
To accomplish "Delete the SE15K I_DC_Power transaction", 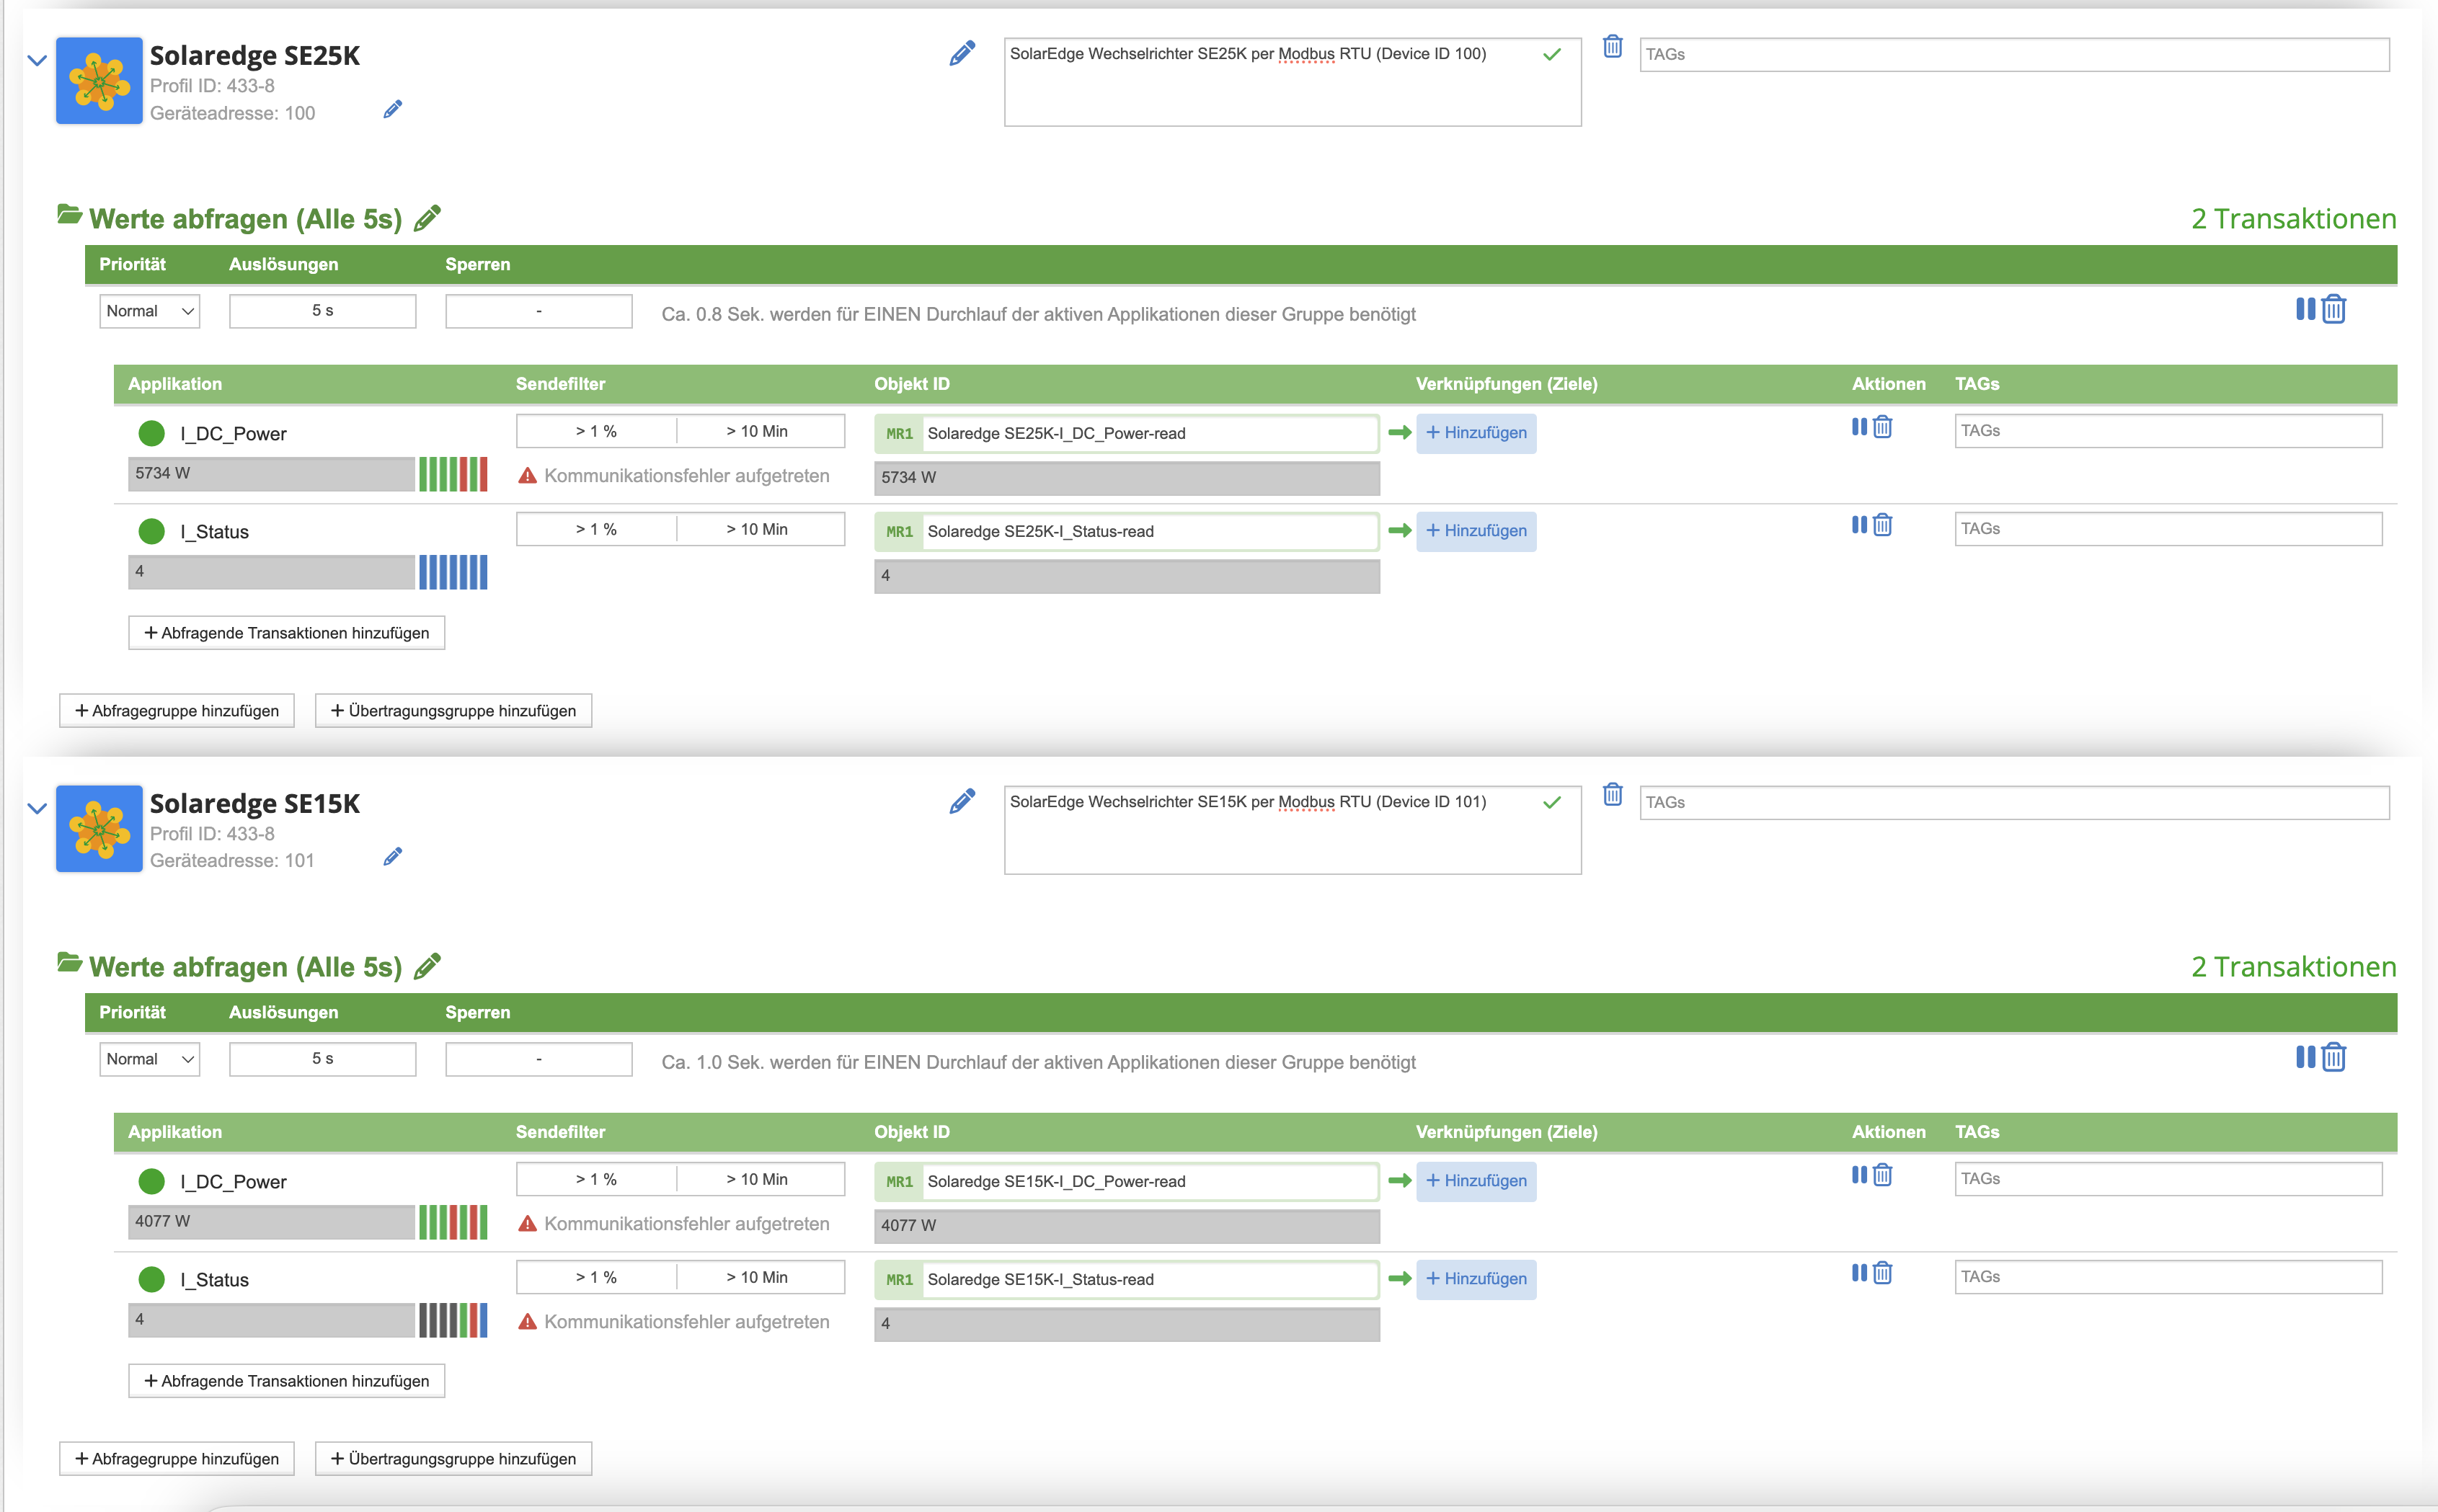I will pos(1882,1175).
